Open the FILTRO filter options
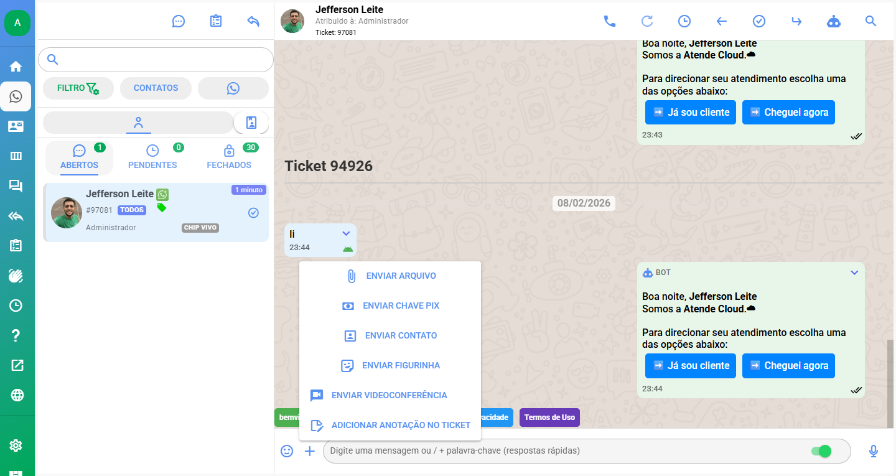This screenshot has width=896, height=476. tap(78, 88)
